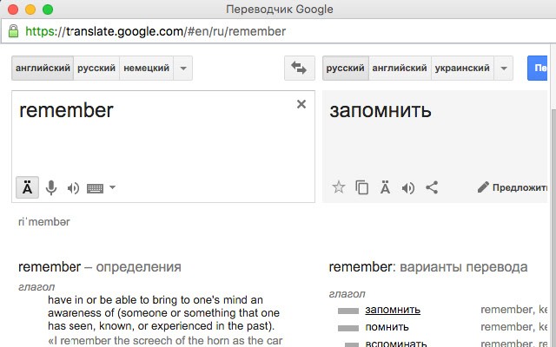
Task: Toggle the virtual keyboard icon
Action: [96, 187]
